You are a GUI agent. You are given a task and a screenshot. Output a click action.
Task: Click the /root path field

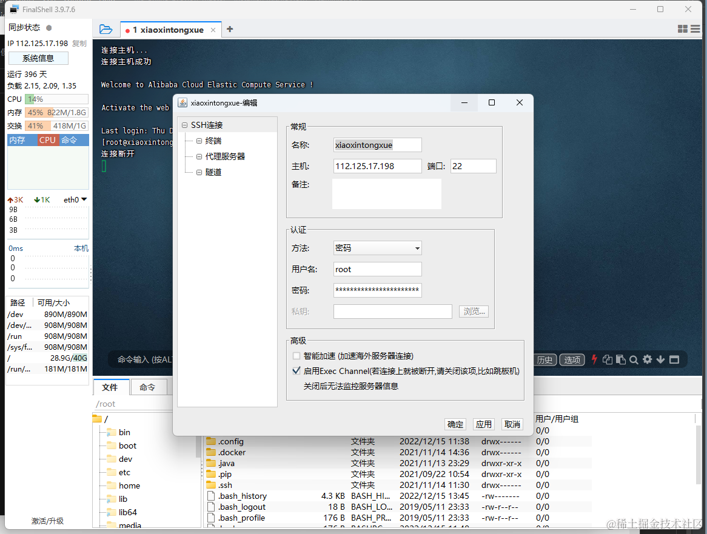click(133, 404)
